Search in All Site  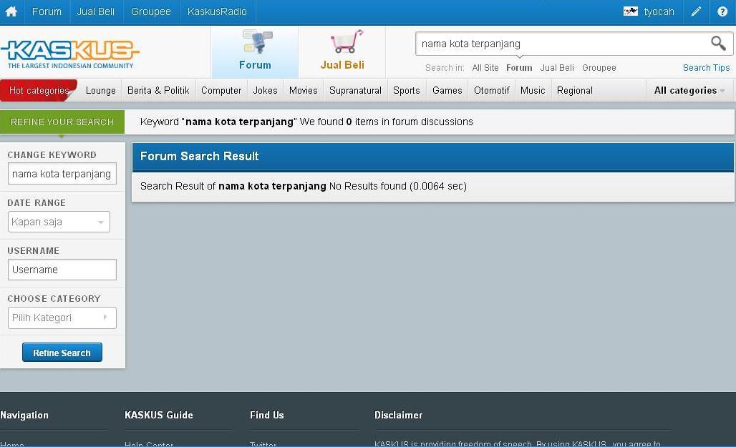point(485,67)
